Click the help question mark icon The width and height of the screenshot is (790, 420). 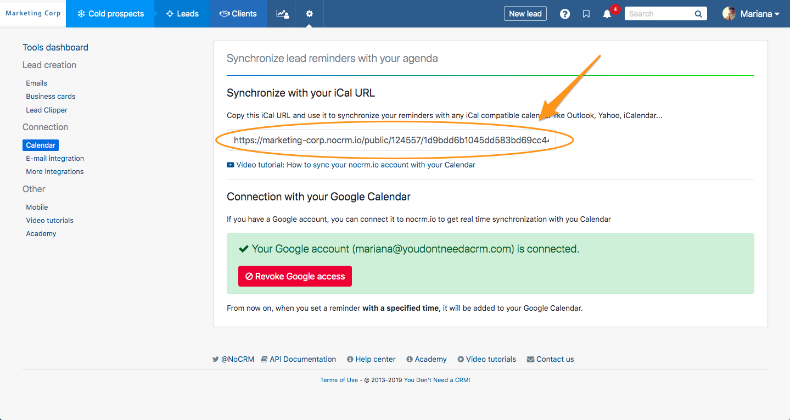[x=565, y=14]
